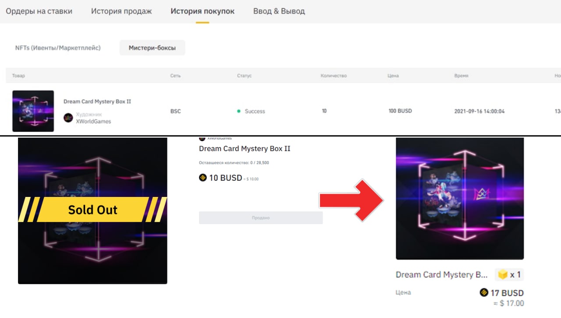Click the green Success status dot
The width and height of the screenshot is (561, 318).
pyautogui.click(x=239, y=111)
